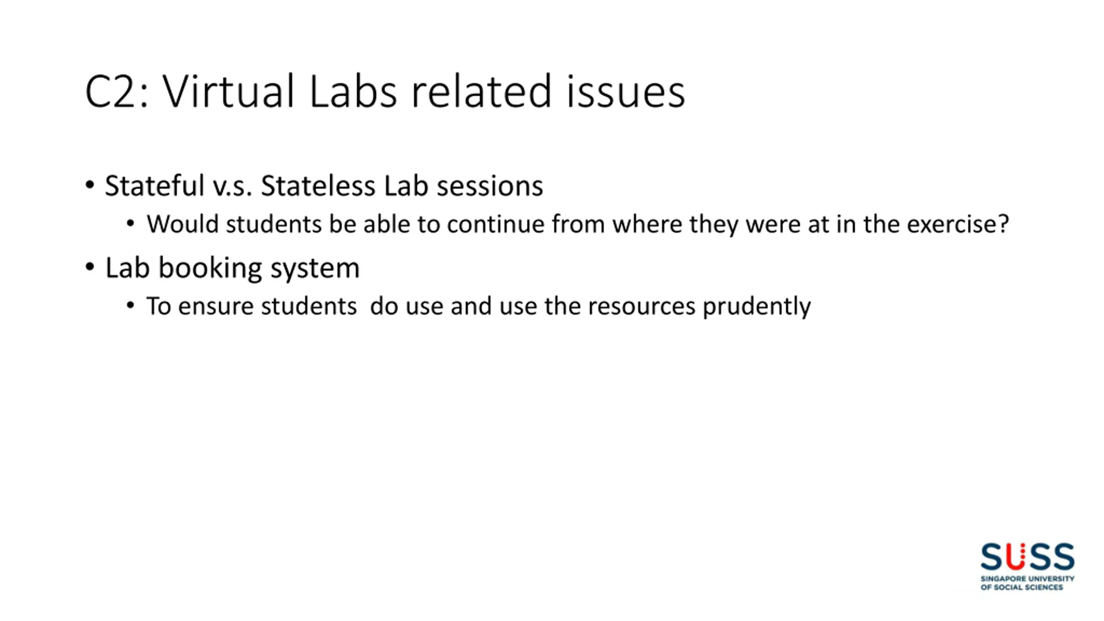The image size is (1104, 621).
Task: Click the word 'prudently' in the last line
Action: (x=757, y=307)
